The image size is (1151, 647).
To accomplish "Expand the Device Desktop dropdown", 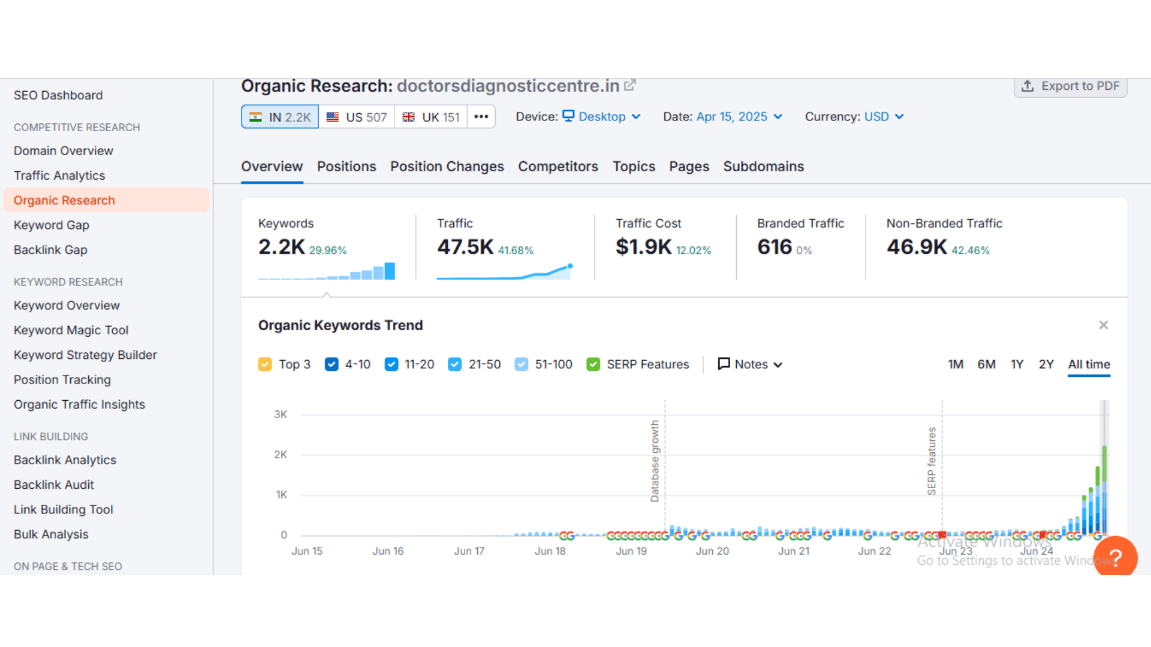I will (x=602, y=117).
